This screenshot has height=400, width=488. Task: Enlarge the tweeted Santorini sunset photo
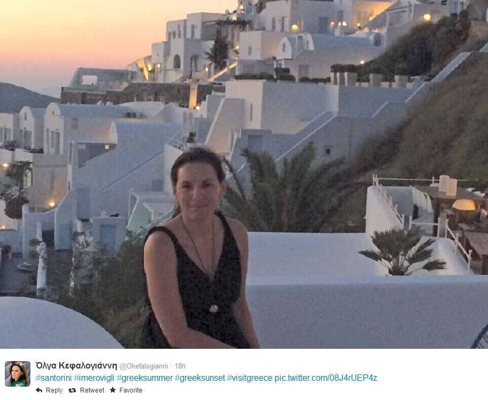[244, 174]
